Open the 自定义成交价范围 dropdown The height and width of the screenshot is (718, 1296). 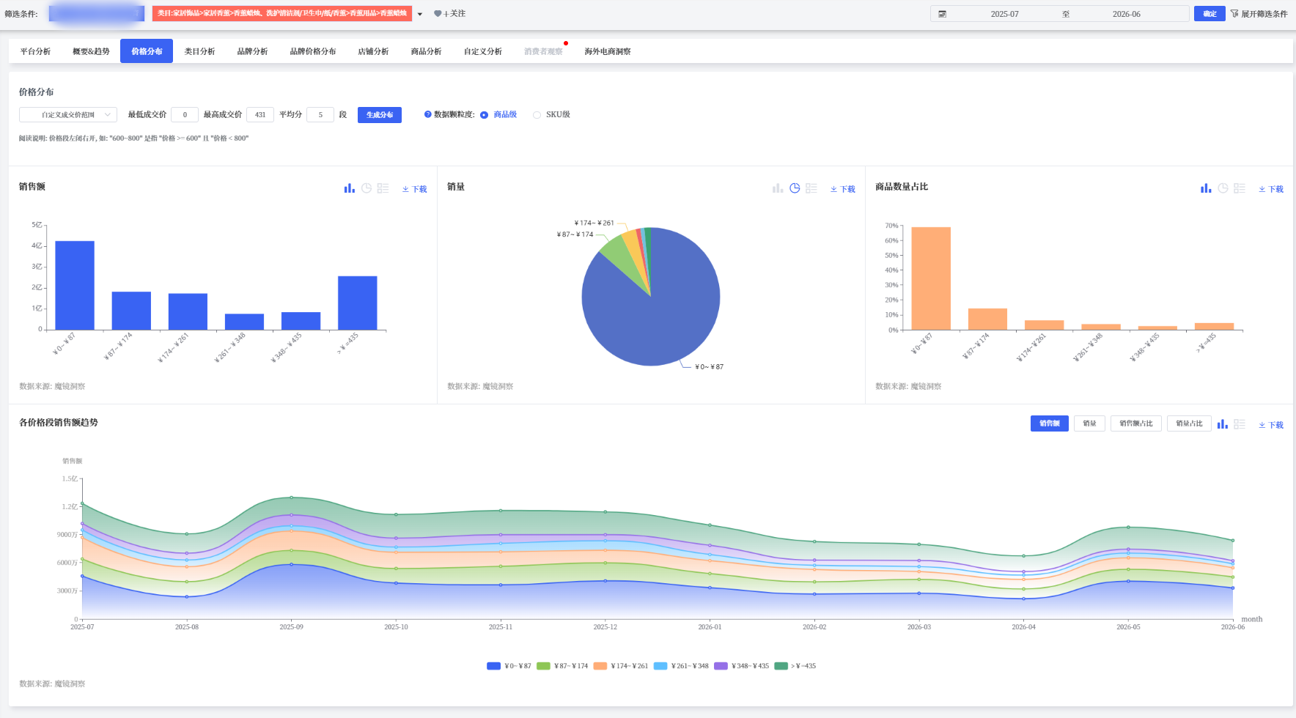67,115
